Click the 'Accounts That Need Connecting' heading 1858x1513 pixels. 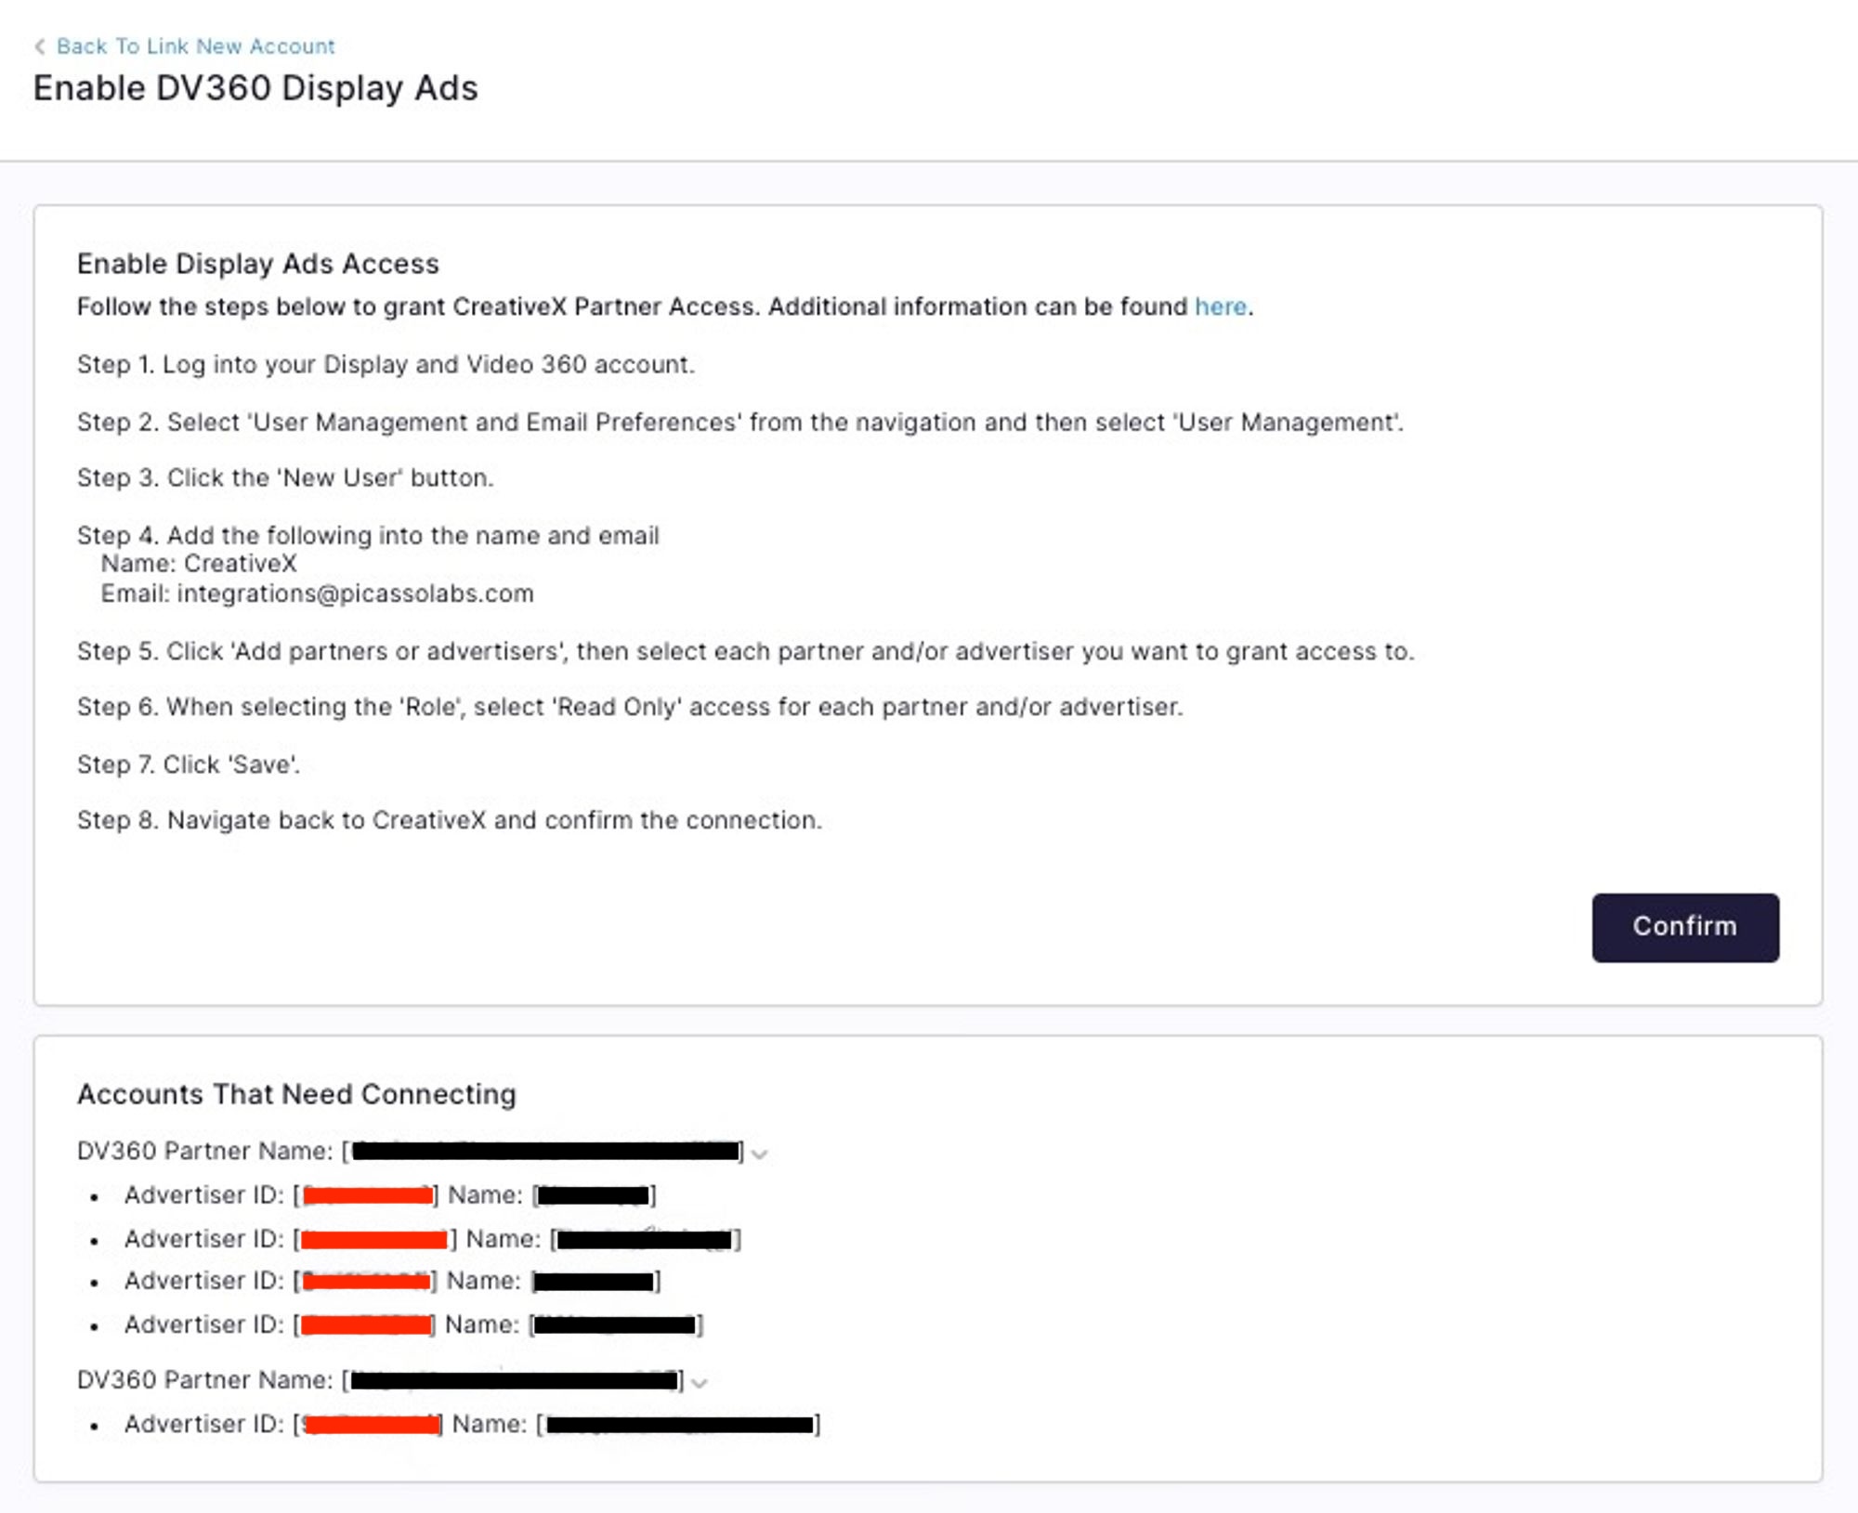click(296, 1094)
